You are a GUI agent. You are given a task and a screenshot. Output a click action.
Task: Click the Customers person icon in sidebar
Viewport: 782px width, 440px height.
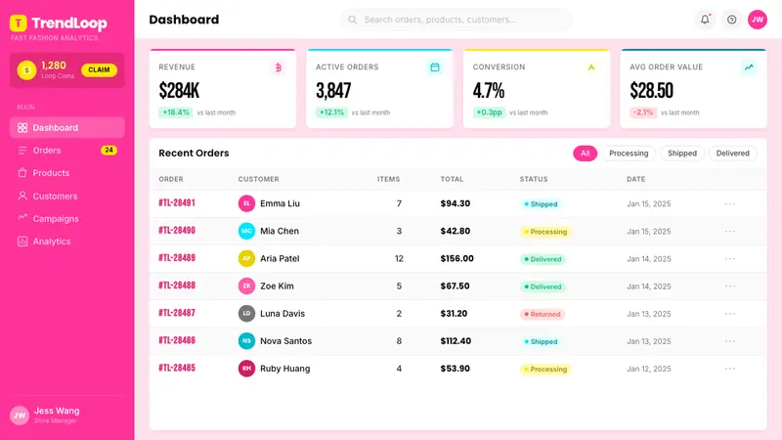pyautogui.click(x=22, y=196)
